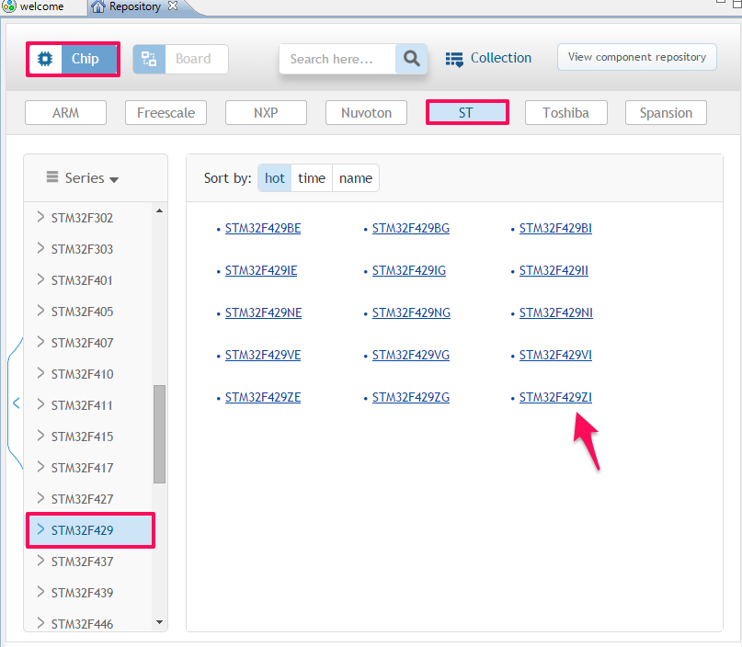Expand the STM32F303 series chevron

[x=40, y=248]
